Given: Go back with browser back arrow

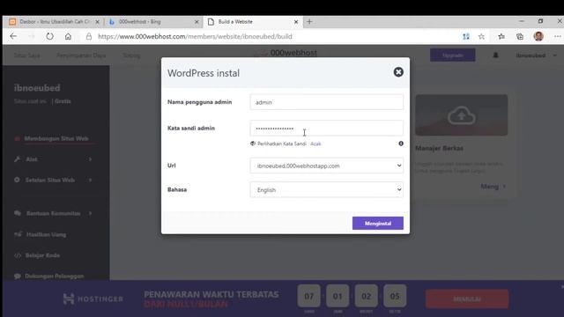Looking at the screenshot, I should pyautogui.click(x=13, y=36).
